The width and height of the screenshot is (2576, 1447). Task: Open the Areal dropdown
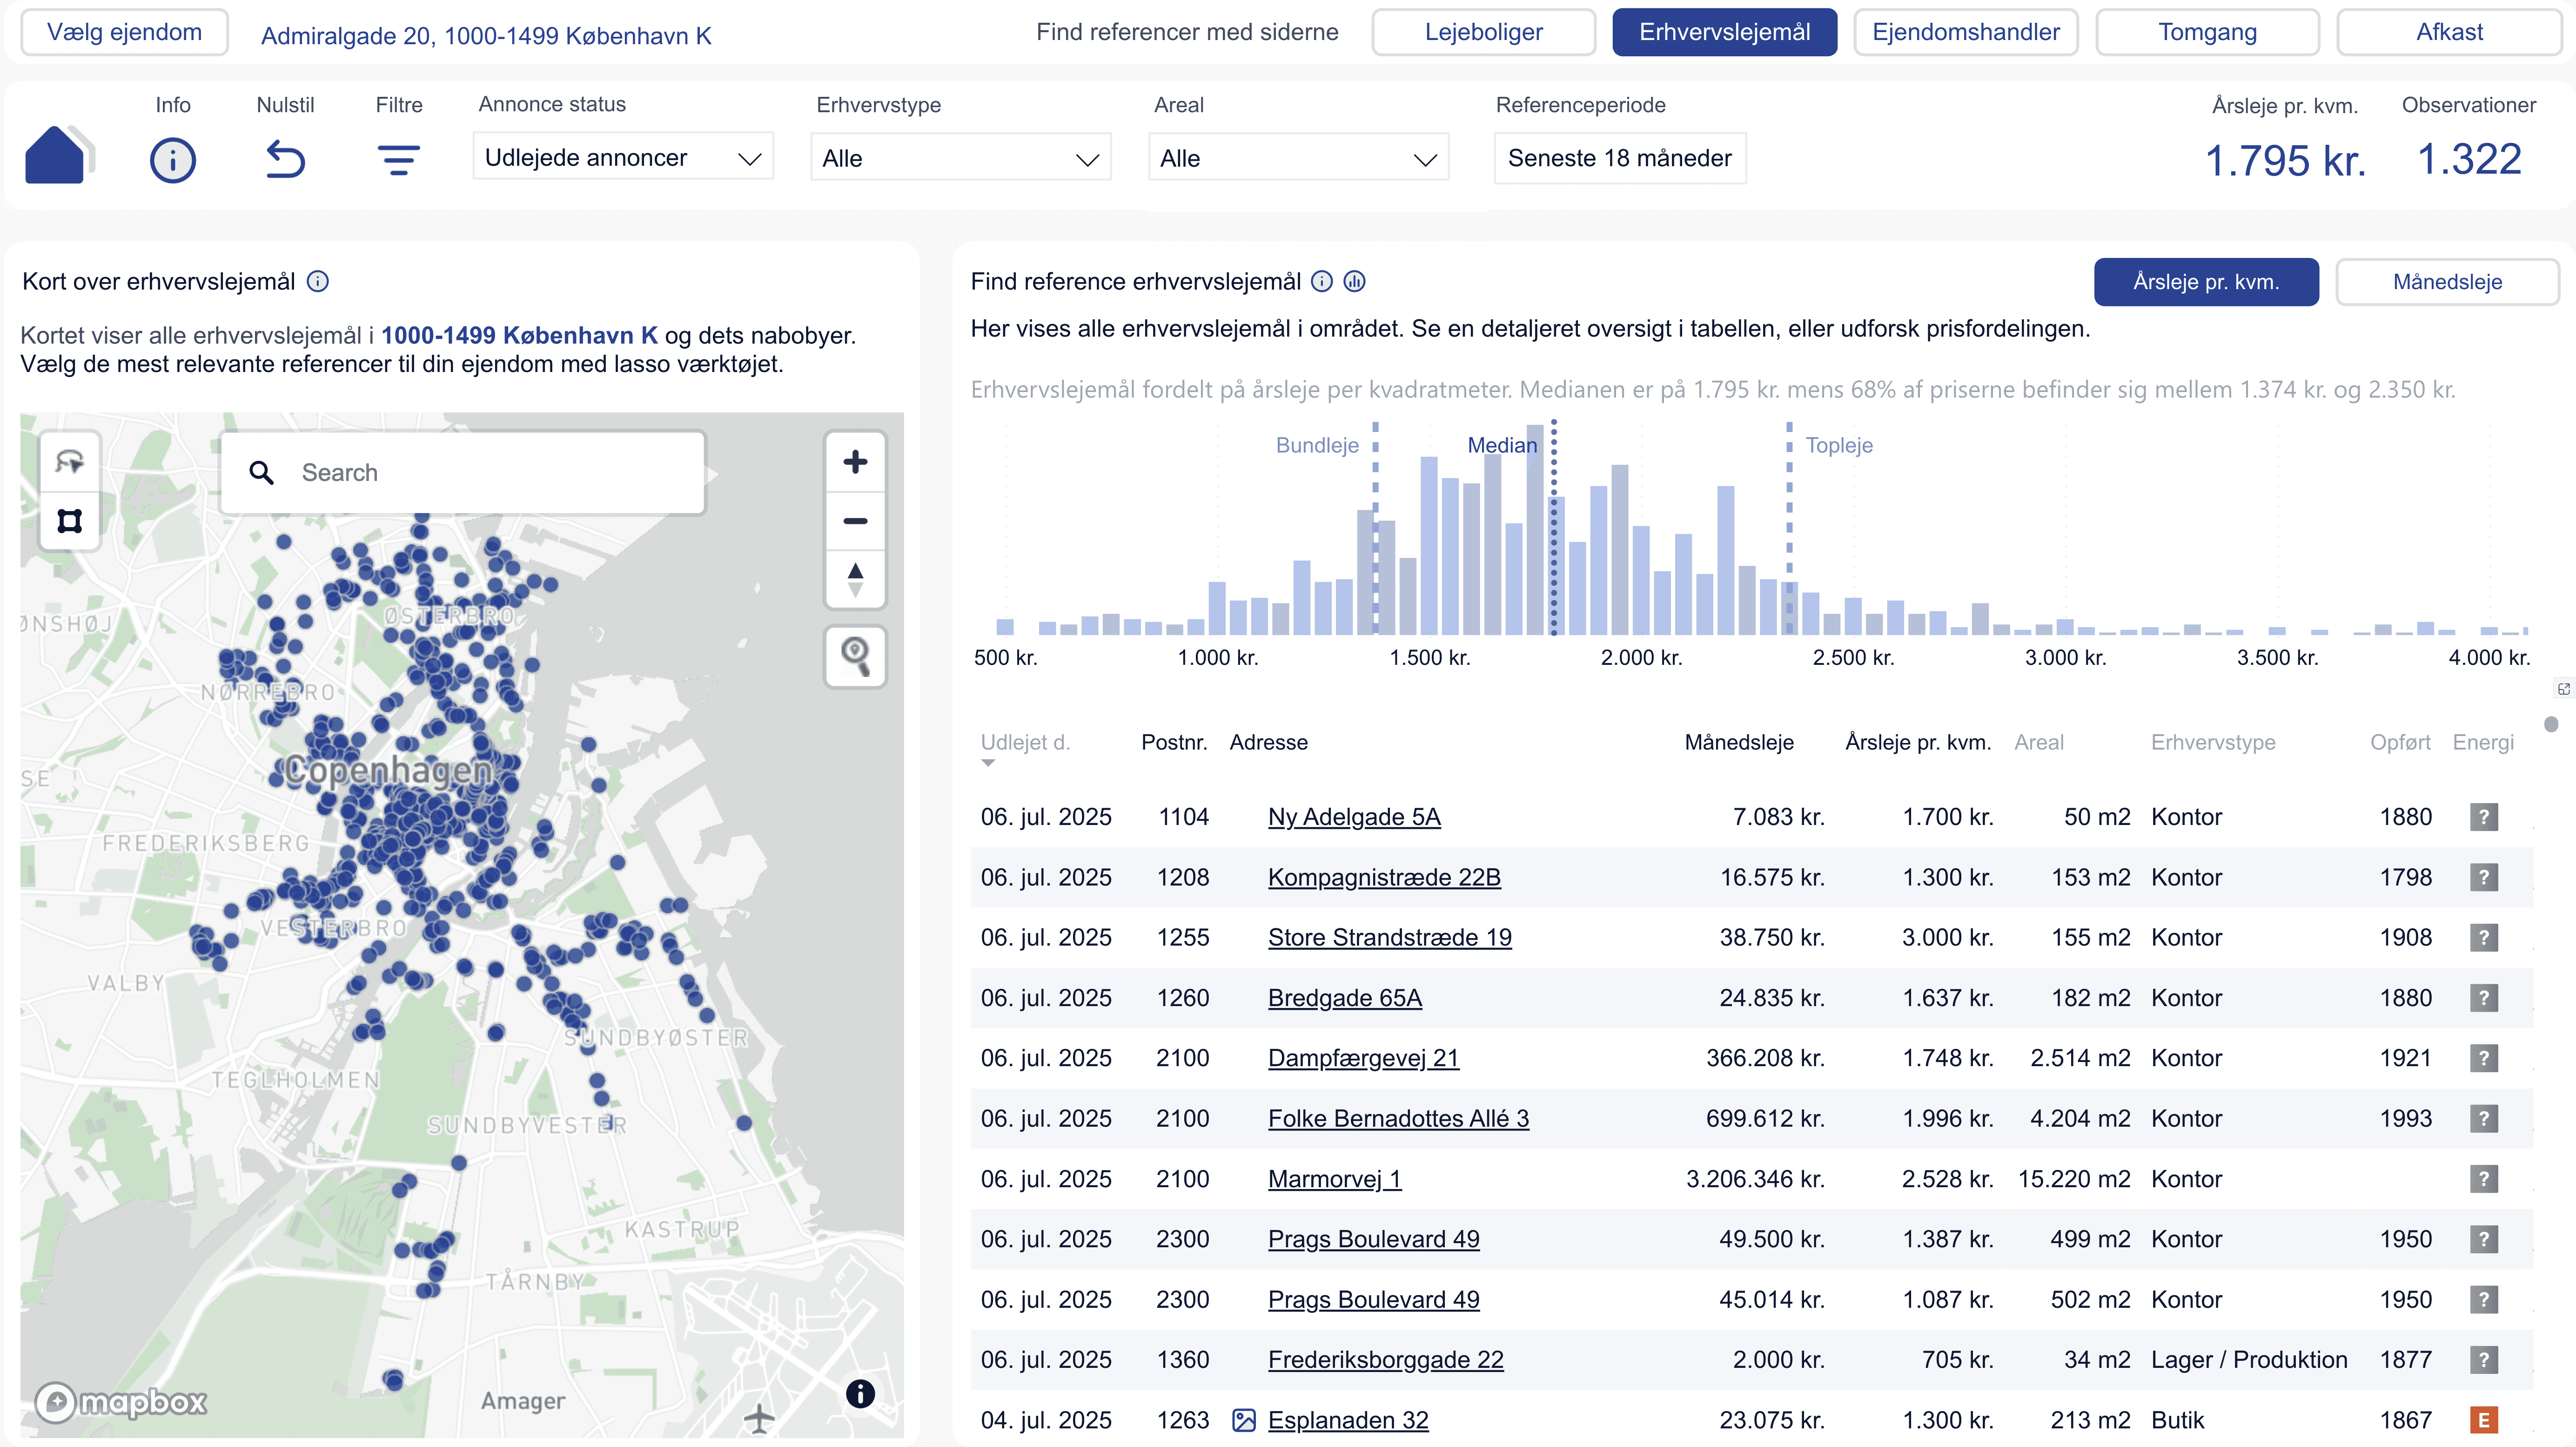pos(1297,158)
